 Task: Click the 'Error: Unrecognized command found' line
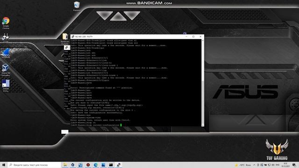click(x=102, y=88)
